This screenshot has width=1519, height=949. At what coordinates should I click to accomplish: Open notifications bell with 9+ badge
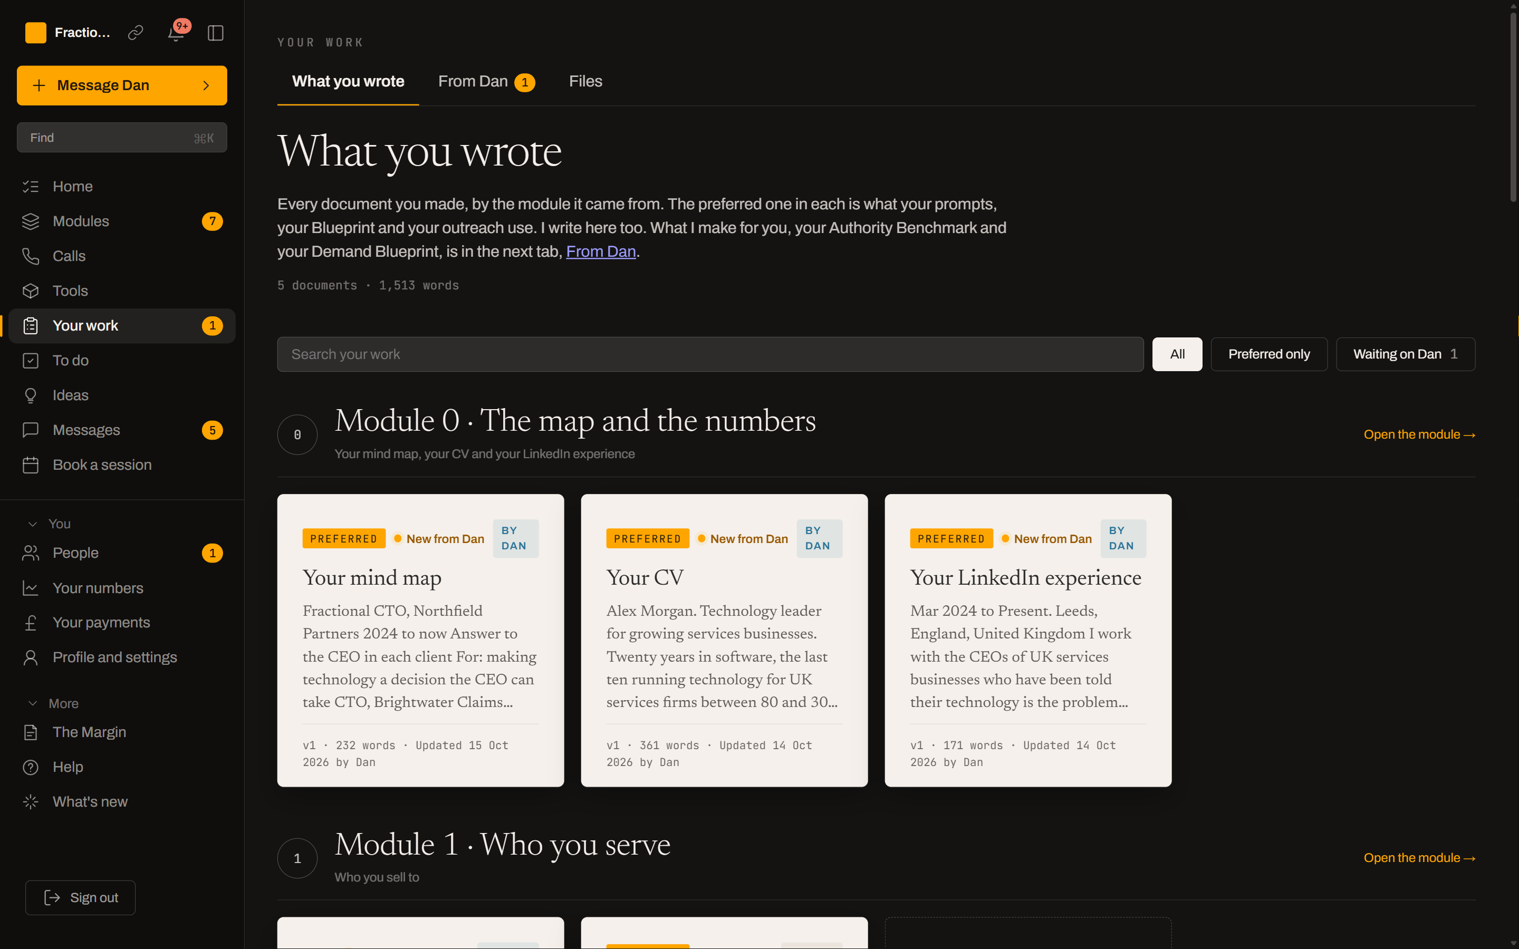click(176, 33)
